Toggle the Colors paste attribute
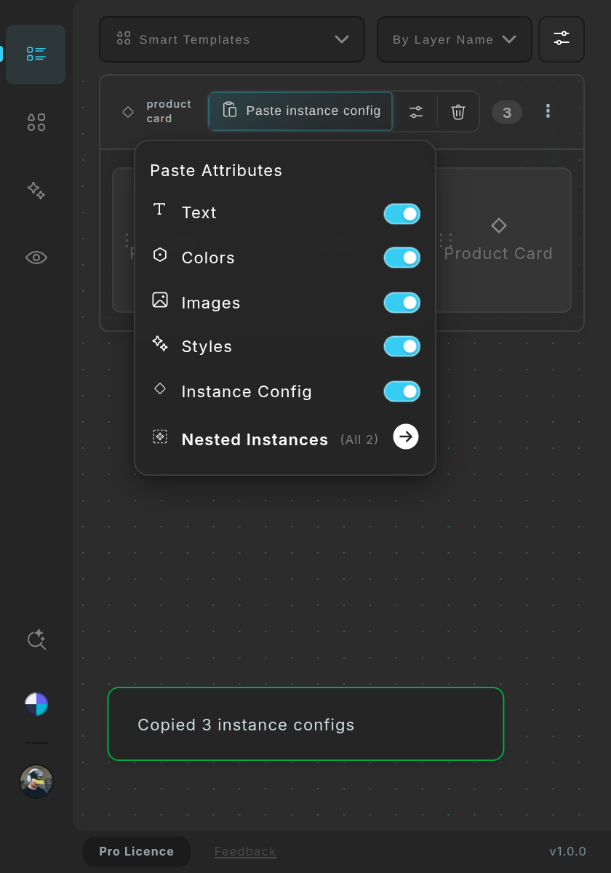 pyautogui.click(x=402, y=258)
